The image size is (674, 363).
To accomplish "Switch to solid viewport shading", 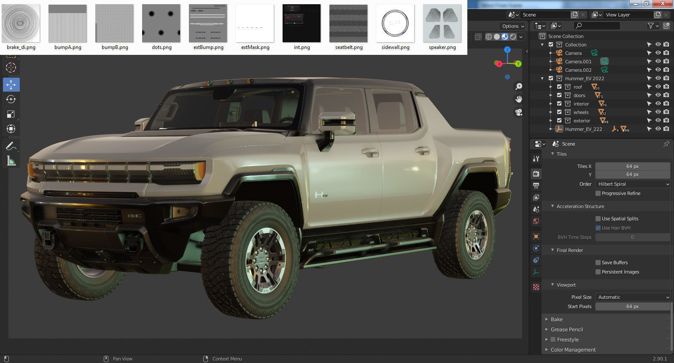I will tap(497, 37).
